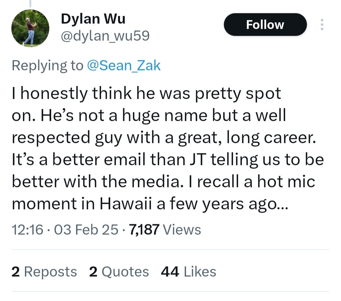Open Dylan Wu's profile picture
This screenshot has width=341, height=301.
(30, 29)
